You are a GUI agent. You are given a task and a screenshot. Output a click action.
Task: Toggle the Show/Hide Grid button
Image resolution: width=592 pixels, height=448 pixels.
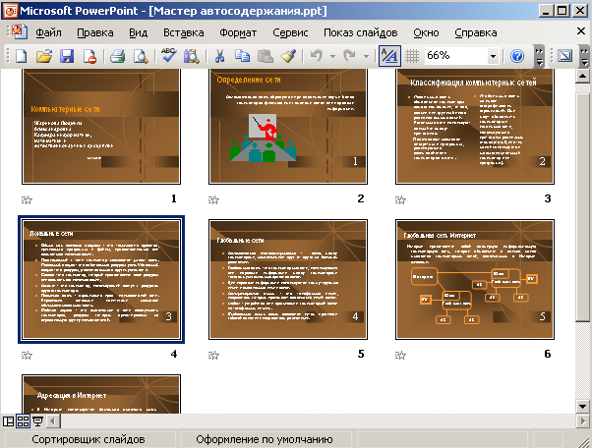(412, 56)
